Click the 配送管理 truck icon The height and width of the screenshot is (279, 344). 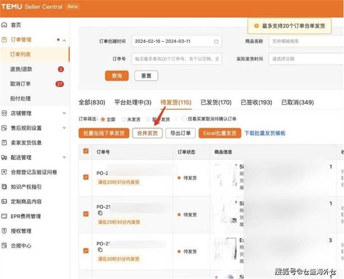pos(4,157)
